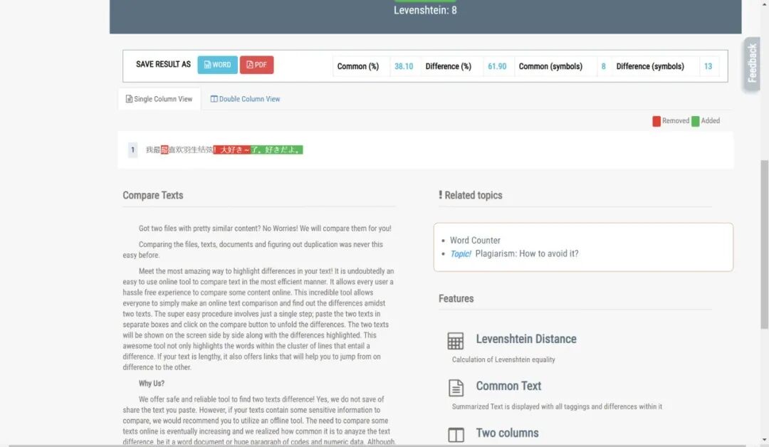Click the Common Text document icon
Screen dimensions: 769x447
(x=456, y=388)
